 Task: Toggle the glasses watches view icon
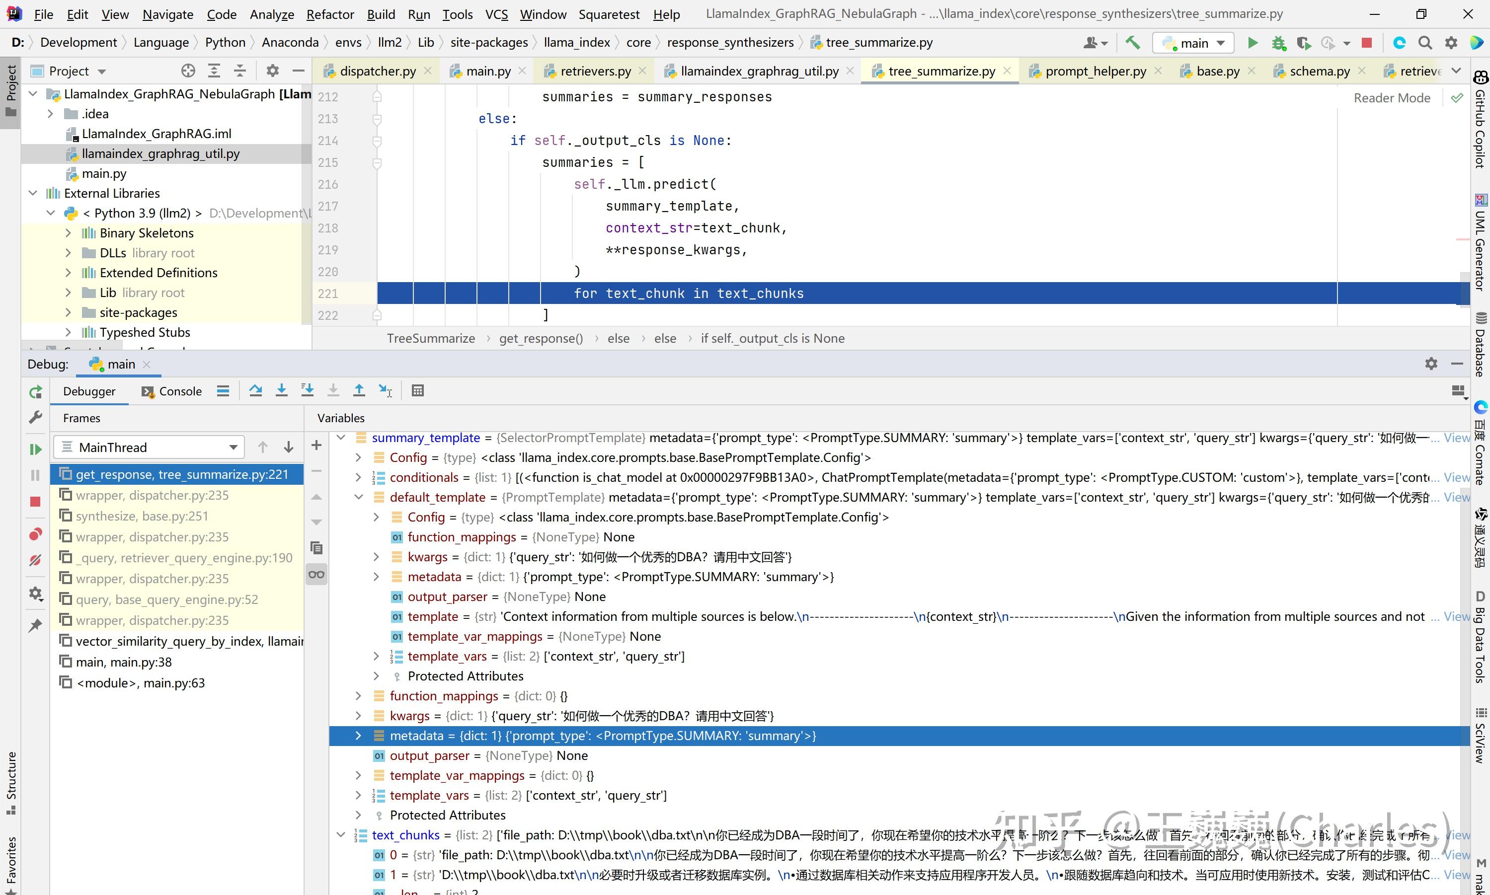[316, 575]
